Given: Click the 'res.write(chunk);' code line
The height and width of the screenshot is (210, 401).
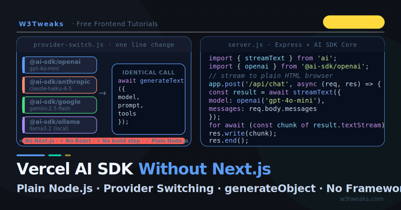Looking at the screenshot, I should [x=243, y=134].
